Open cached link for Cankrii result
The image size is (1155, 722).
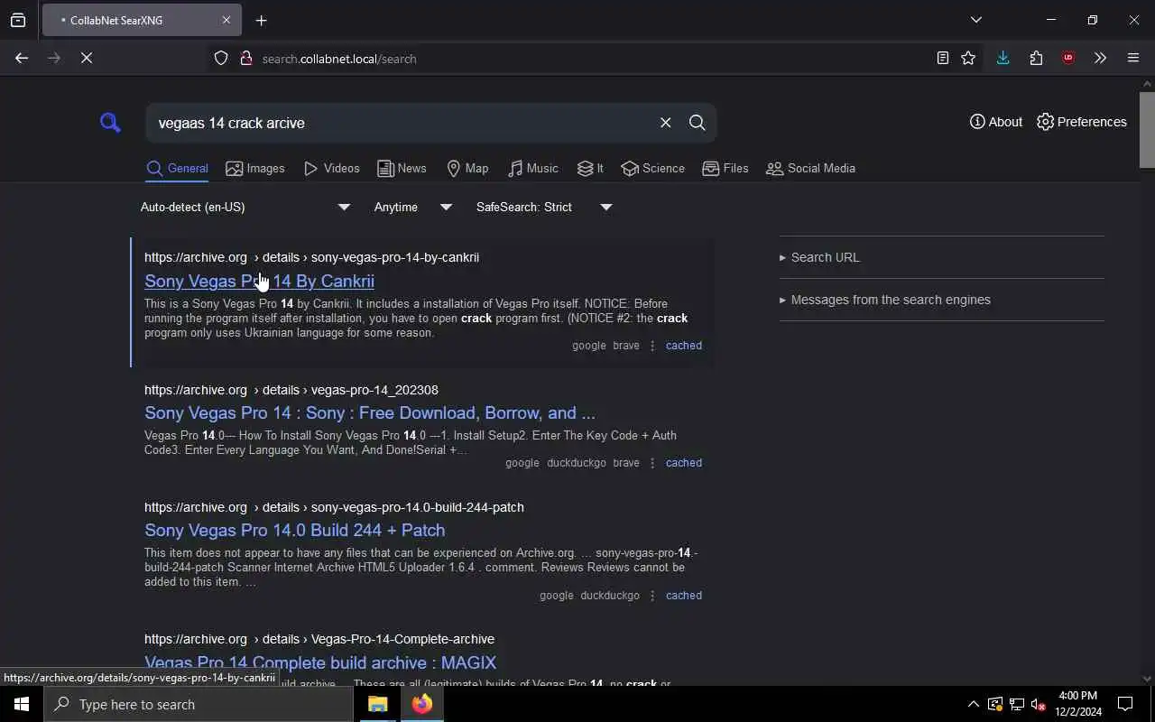683,346
